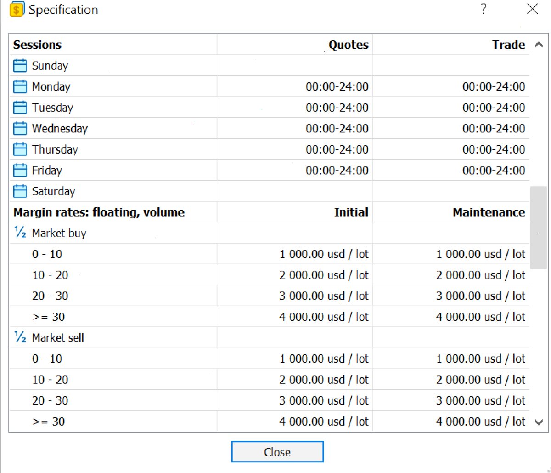This screenshot has height=473, width=551.
Task: Select the Monday row label
Action: point(51,86)
